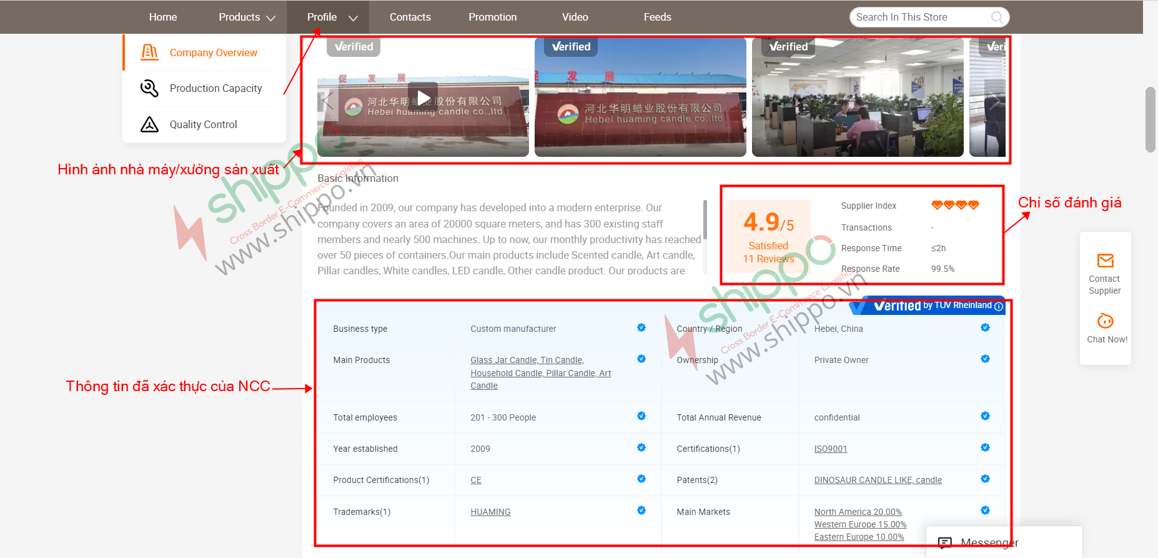
Task: Expand the Products dropdown chevron
Action: (271, 18)
